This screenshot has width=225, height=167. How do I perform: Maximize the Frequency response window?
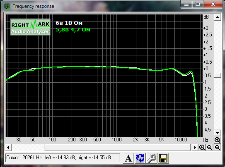198,5
